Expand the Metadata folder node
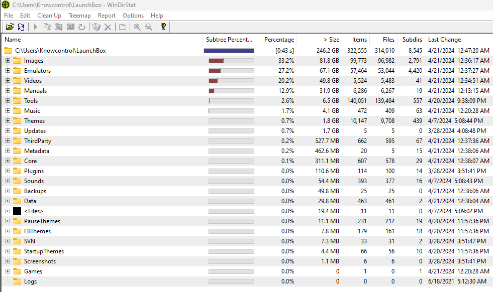 (x=8, y=151)
